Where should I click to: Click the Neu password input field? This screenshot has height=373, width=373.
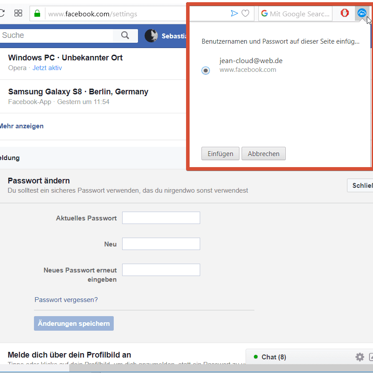(x=161, y=244)
